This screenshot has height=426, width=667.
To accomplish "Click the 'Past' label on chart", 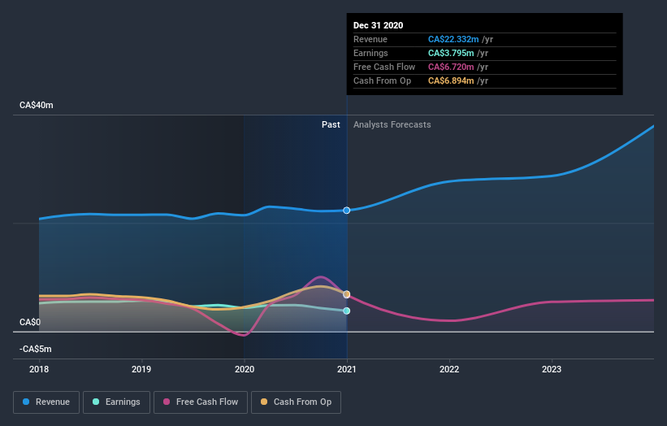I will (x=331, y=124).
